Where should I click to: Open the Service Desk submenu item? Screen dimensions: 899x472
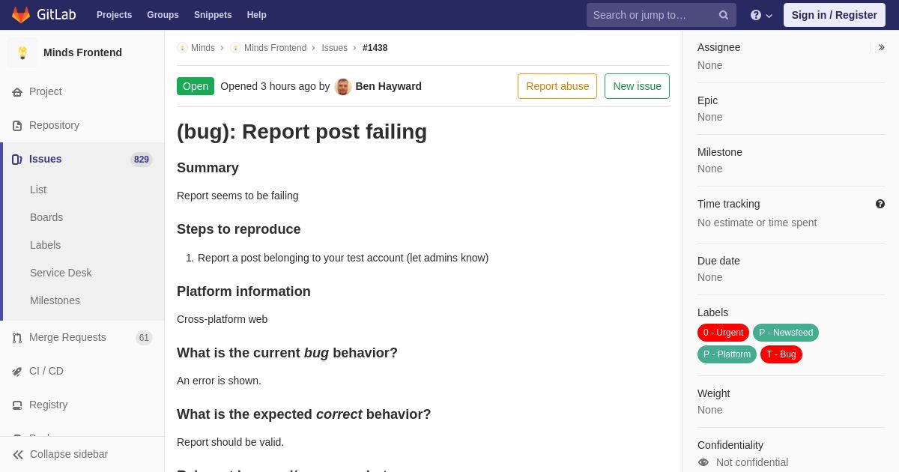61,273
